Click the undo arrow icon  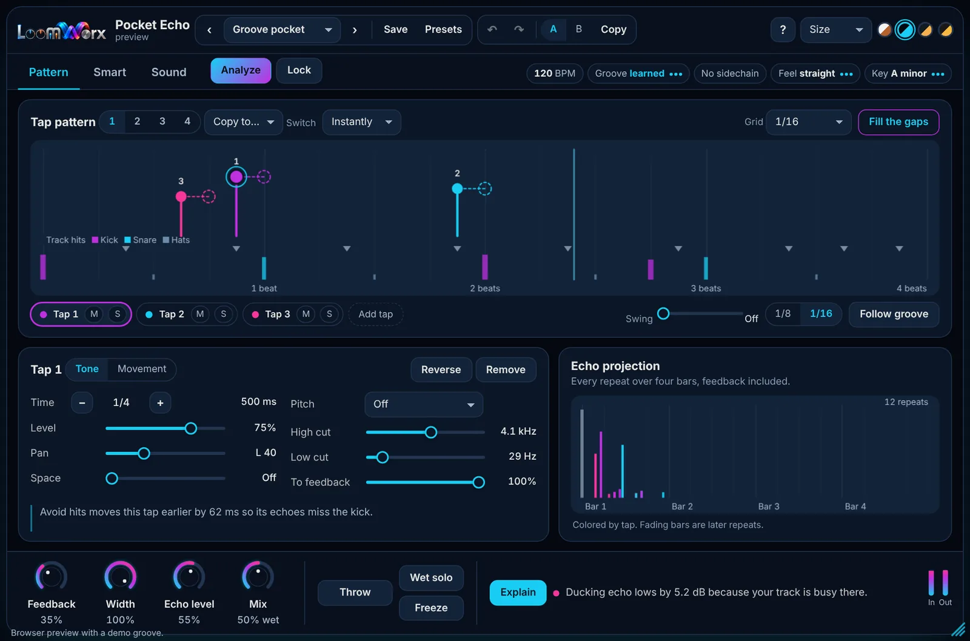pyautogui.click(x=492, y=29)
